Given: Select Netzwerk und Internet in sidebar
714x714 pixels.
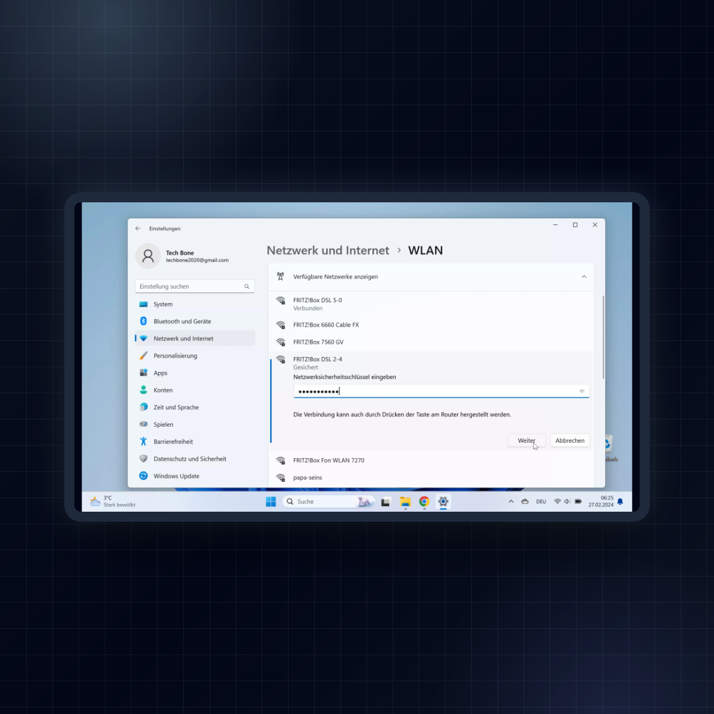Looking at the screenshot, I should point(195,339).
